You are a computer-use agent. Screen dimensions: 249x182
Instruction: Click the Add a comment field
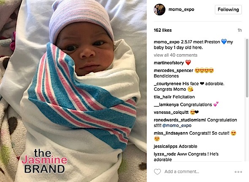[x=181, y=172]
